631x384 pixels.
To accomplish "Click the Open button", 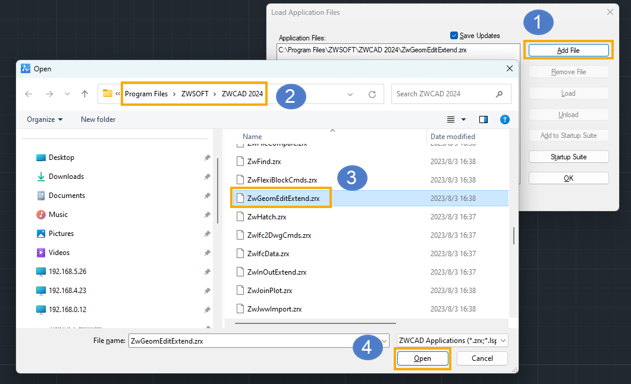I will [422, 358].
